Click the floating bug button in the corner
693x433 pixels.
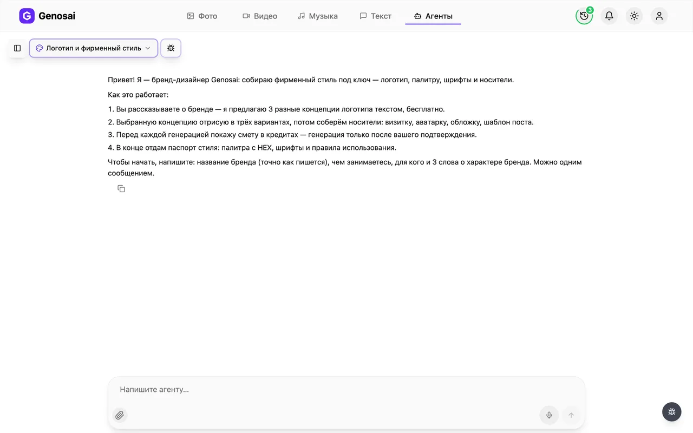pyautogui.click(x=672, y=412)
